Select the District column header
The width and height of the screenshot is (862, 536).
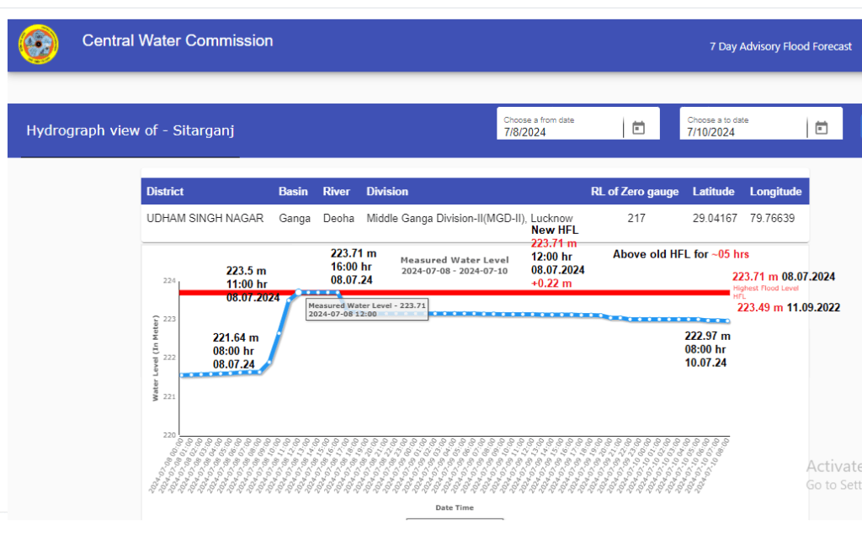point(165,192)
